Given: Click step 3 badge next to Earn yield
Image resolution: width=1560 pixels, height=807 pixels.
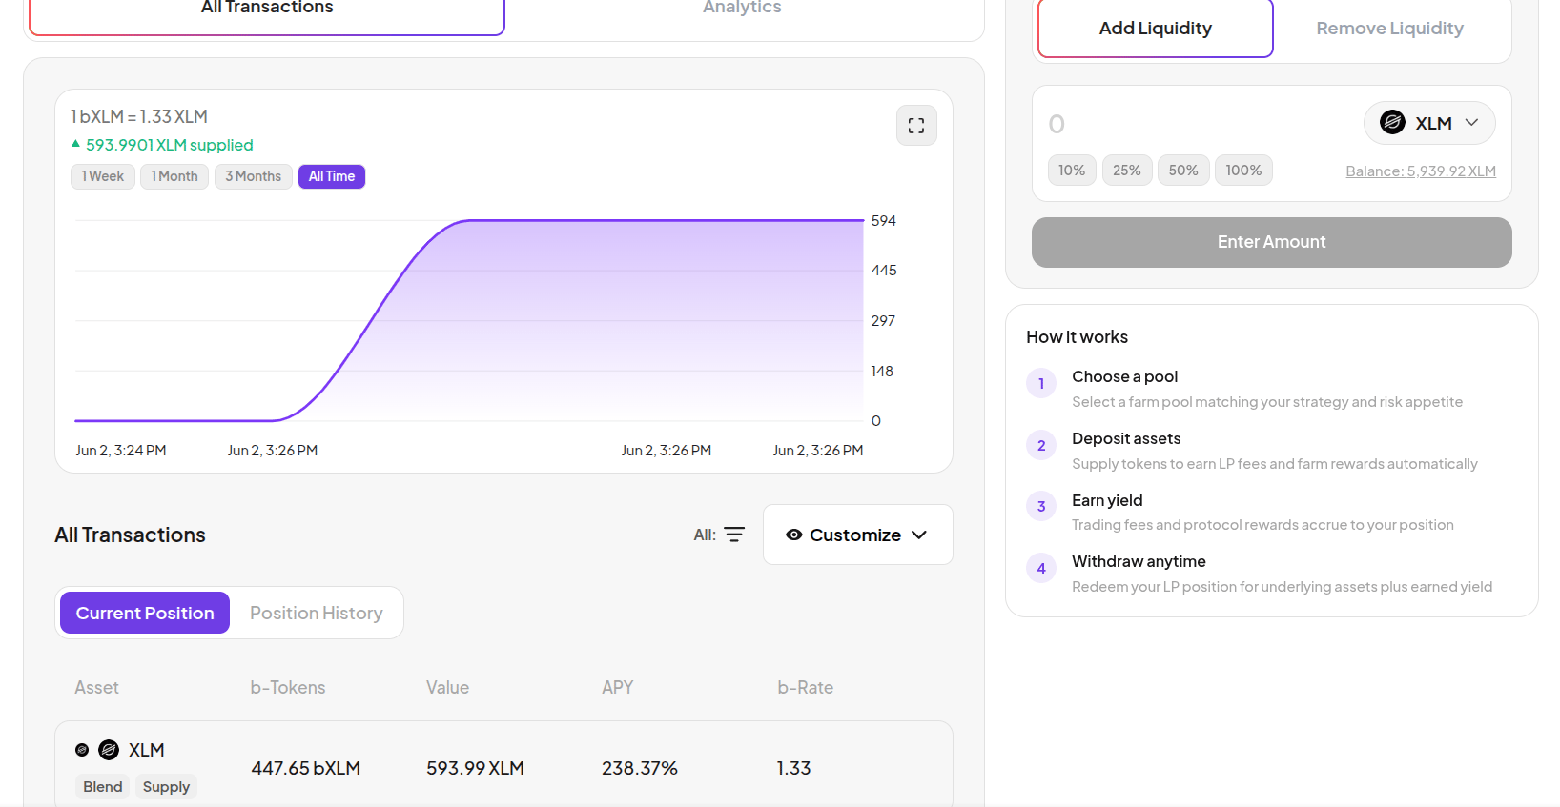Looking at the screenshot, I should pos(1041,506).
